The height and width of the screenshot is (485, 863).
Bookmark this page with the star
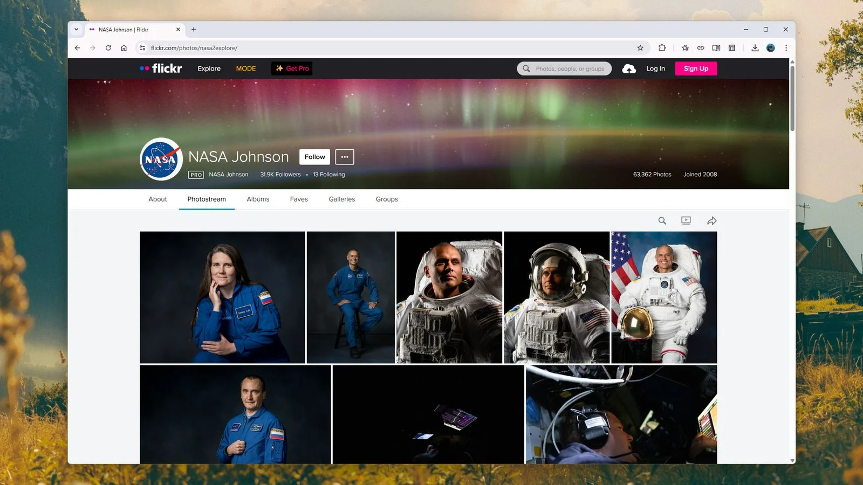640,48
